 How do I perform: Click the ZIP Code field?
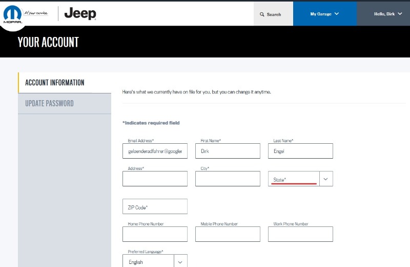155,207
